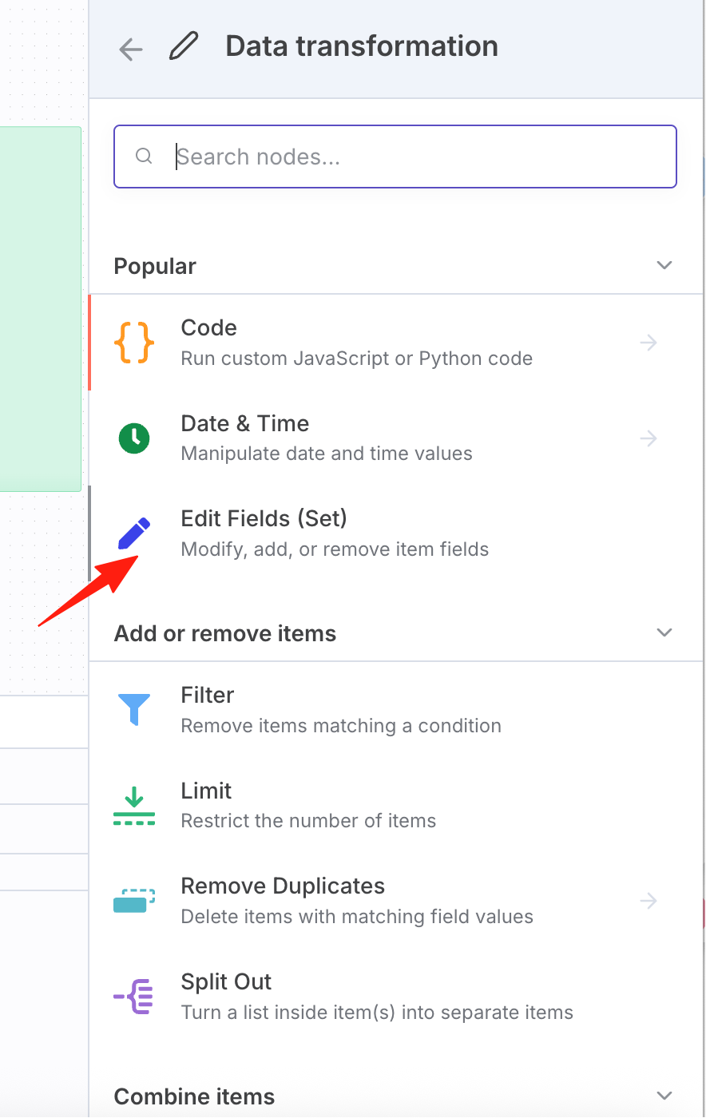Image resolution: width=706 pixels, height=1118 pixels.
Task: Click the blue Edit Fields pencil icon
Action: 134,533
